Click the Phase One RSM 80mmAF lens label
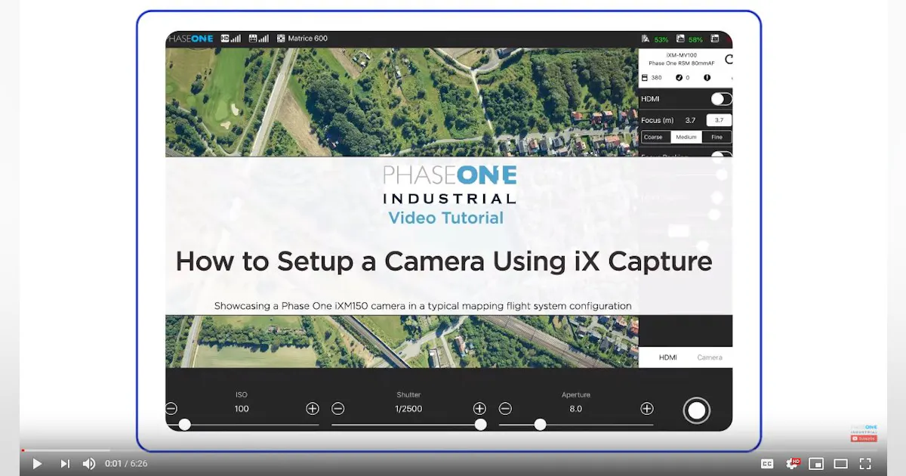Viewport: 906px width, 476px height. (x=681, y=63)
